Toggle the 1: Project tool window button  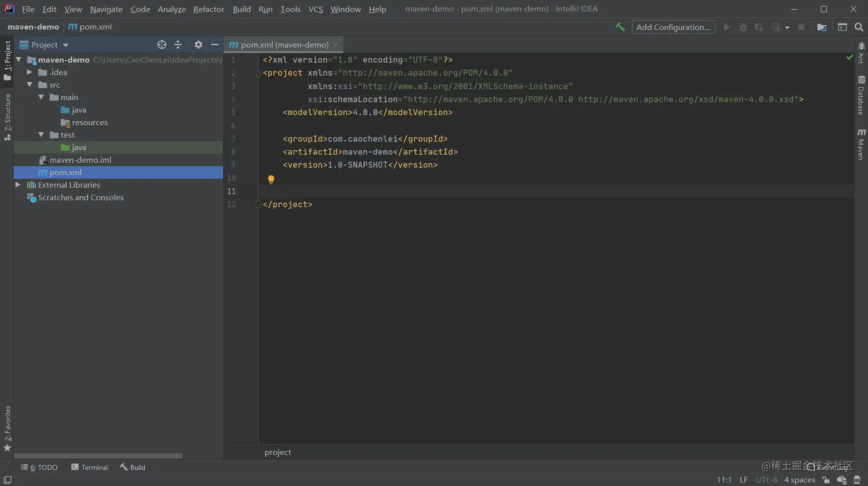click(x=7, y=61)
